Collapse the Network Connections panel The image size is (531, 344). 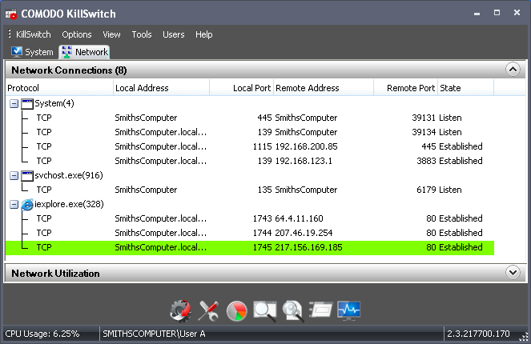513,70
